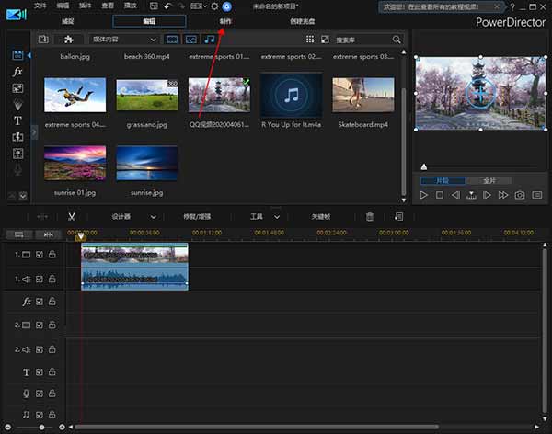This screenshot has height=434, width=552.
Task: Open the 文件 menu
Action: click(x=40, y=6)
